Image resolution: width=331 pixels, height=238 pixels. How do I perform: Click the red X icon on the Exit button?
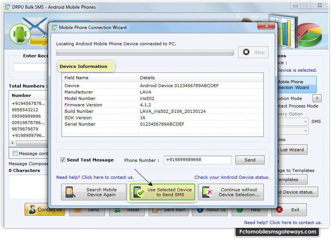[279, 209]
